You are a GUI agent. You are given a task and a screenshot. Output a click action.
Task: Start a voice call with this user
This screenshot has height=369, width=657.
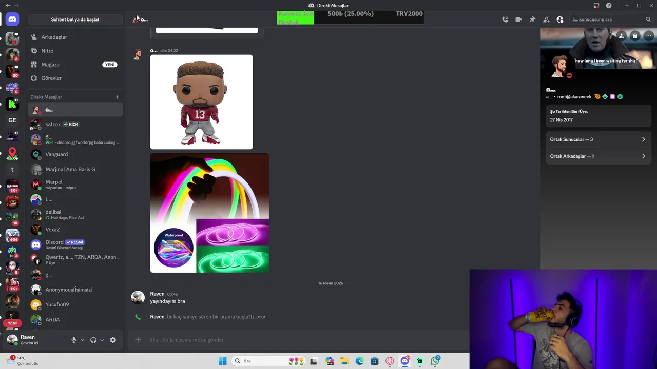(x=505, y=19)
